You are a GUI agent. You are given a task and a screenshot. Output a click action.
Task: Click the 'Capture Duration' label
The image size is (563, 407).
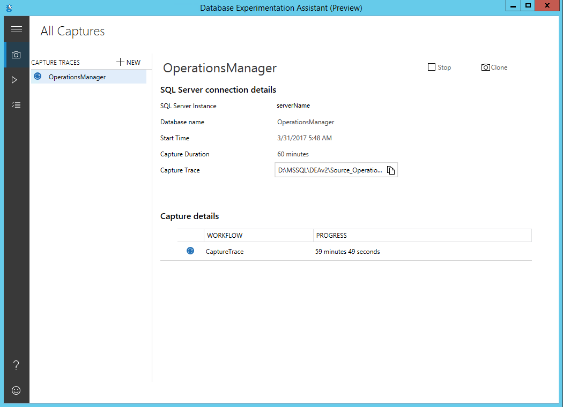coord(185,154)
